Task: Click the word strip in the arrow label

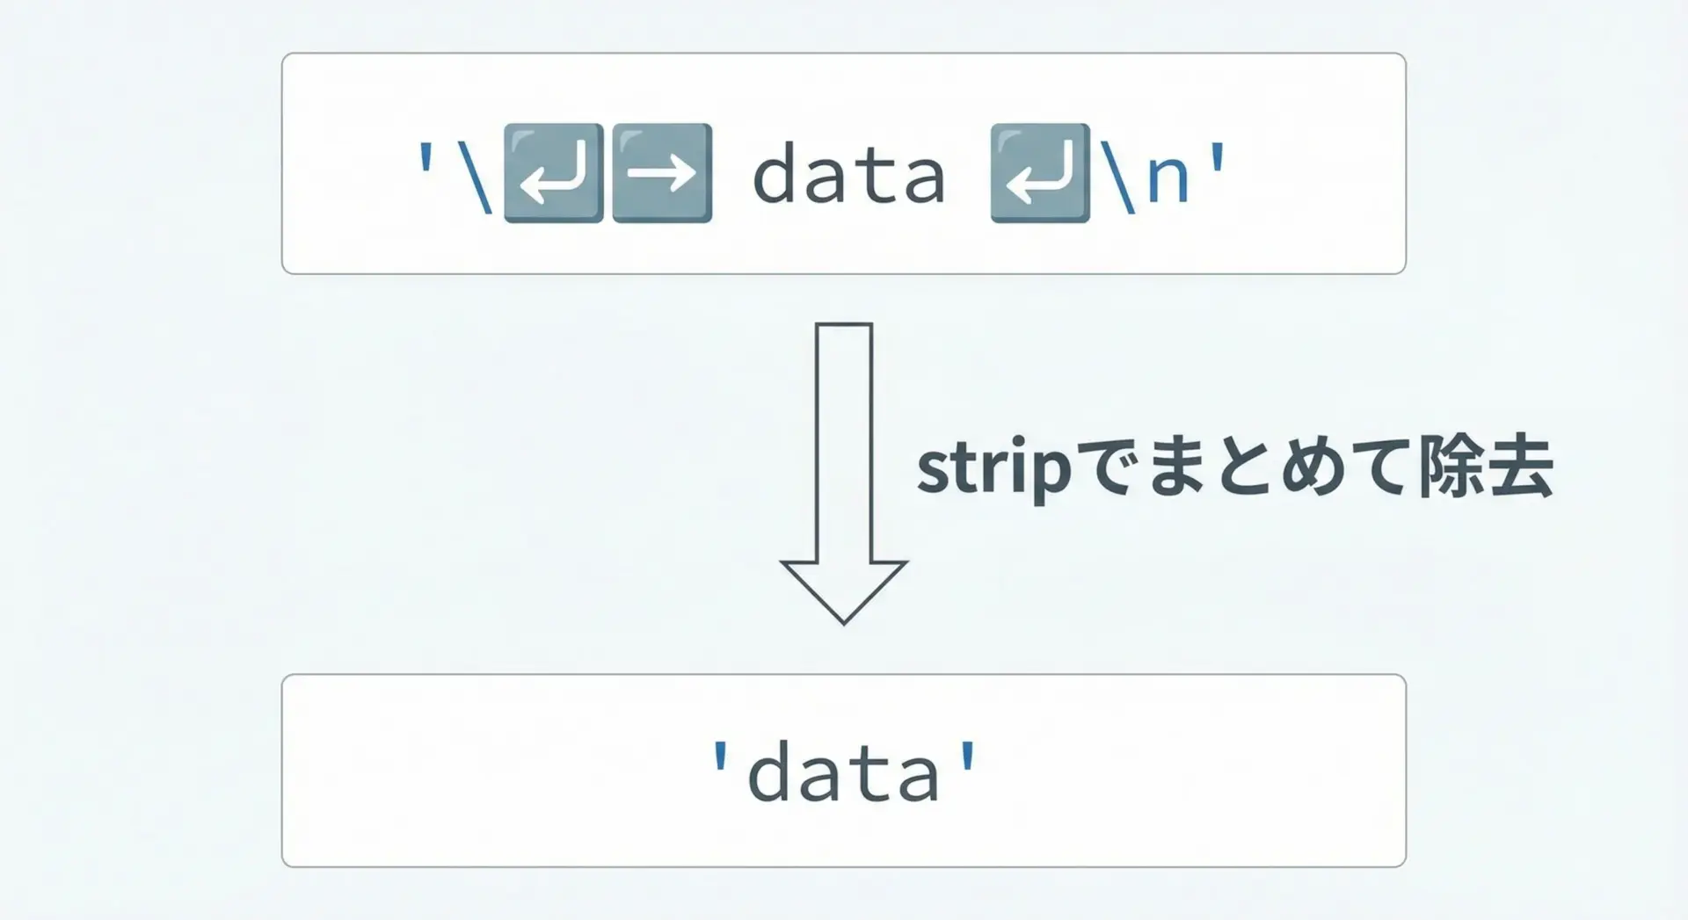Action: click(993, 468)
